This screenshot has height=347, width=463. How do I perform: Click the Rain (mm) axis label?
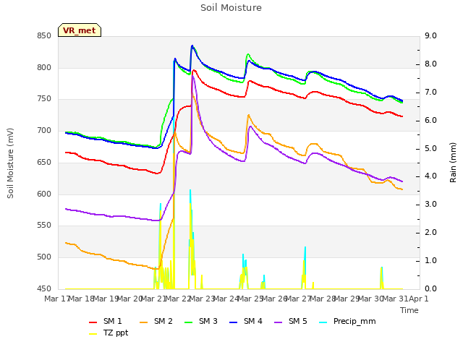(x=453, y=163)
